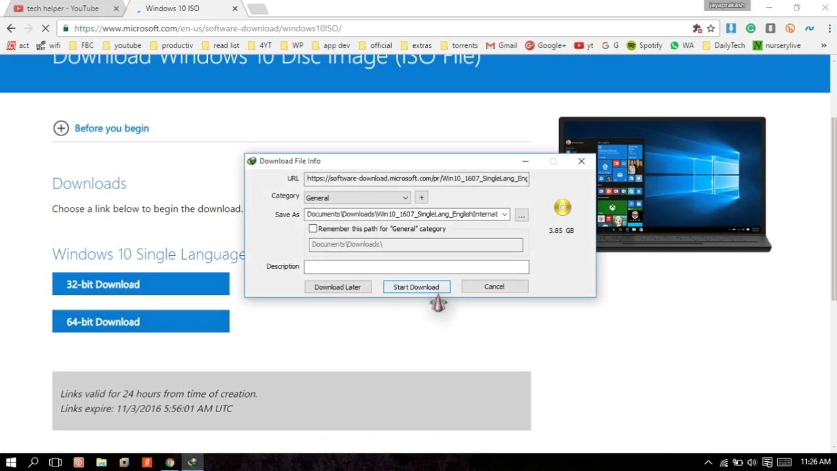Screen dimensions: 837x471
Task: Open the G Google bookmark
Action: click(x=610, y=45)
